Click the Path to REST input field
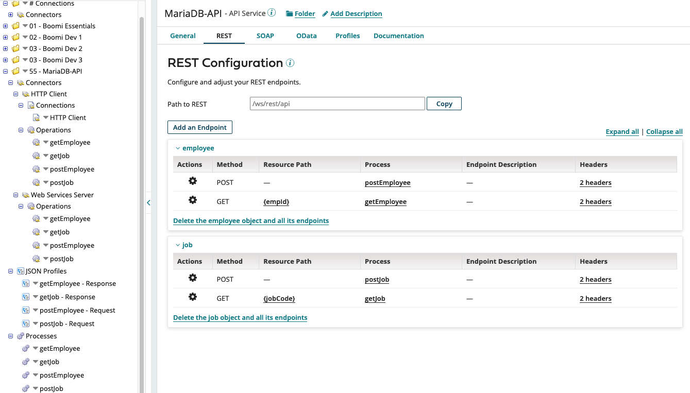Viewport: 690px width, 393px height. 338,104
